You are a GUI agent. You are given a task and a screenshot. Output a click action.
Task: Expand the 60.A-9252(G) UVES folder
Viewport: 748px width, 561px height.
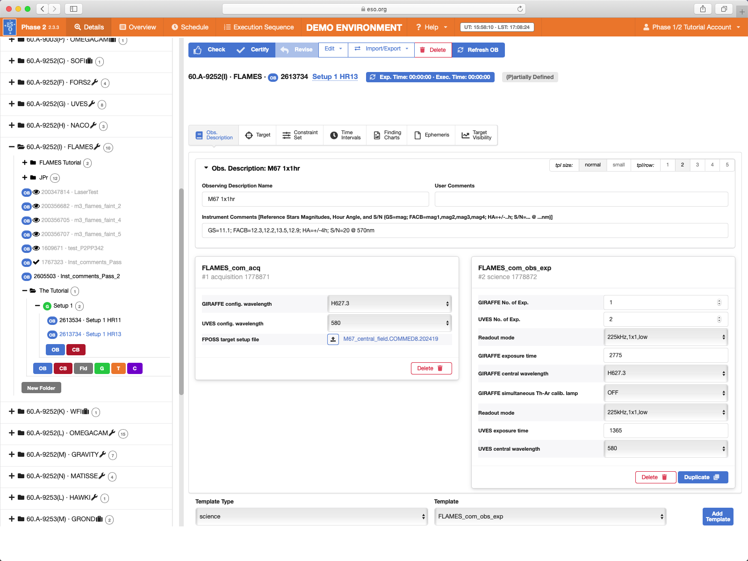12,104
